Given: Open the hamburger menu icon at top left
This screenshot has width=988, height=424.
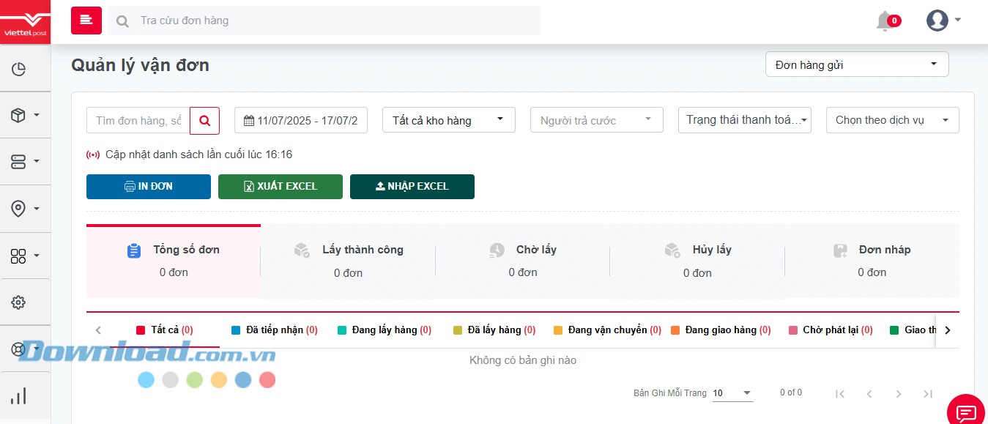Looking at the screenshot, I should pos(86,20).
